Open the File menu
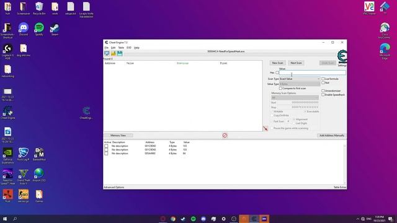Screen dimensions: 397x223 [107, 48]
